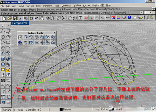
Task: Select the Rotate view tool
Action: (48, 18)
